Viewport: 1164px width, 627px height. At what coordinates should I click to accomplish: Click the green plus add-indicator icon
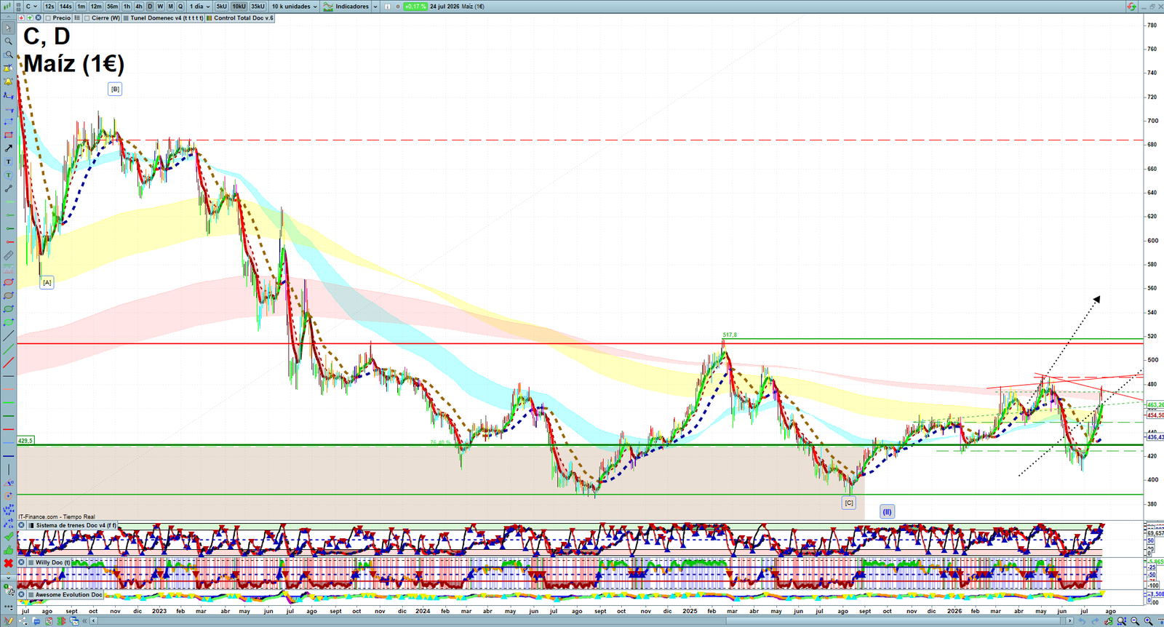click(x=30, y=17)
